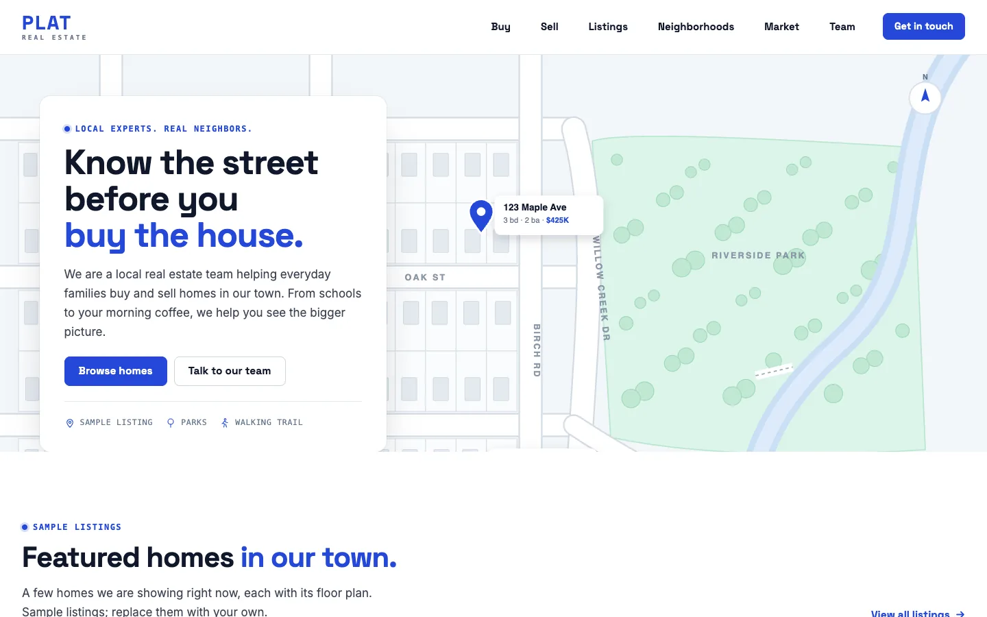Click the tree icon beside Parks
This screenshot has width=987, height=617.
click(171, 423)
